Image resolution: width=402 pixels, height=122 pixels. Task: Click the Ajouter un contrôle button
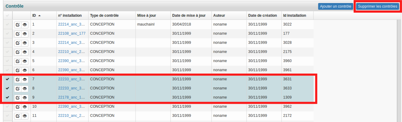336,6
